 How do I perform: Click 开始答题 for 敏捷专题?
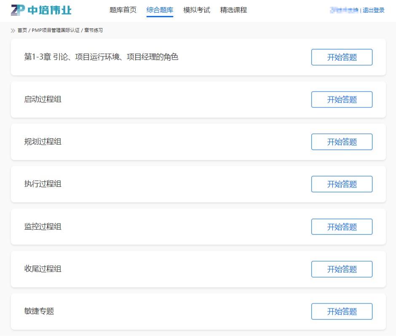342,312
